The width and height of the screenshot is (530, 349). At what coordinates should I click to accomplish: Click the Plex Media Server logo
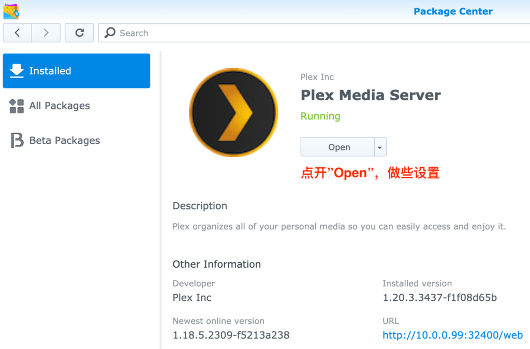[233, 112]
